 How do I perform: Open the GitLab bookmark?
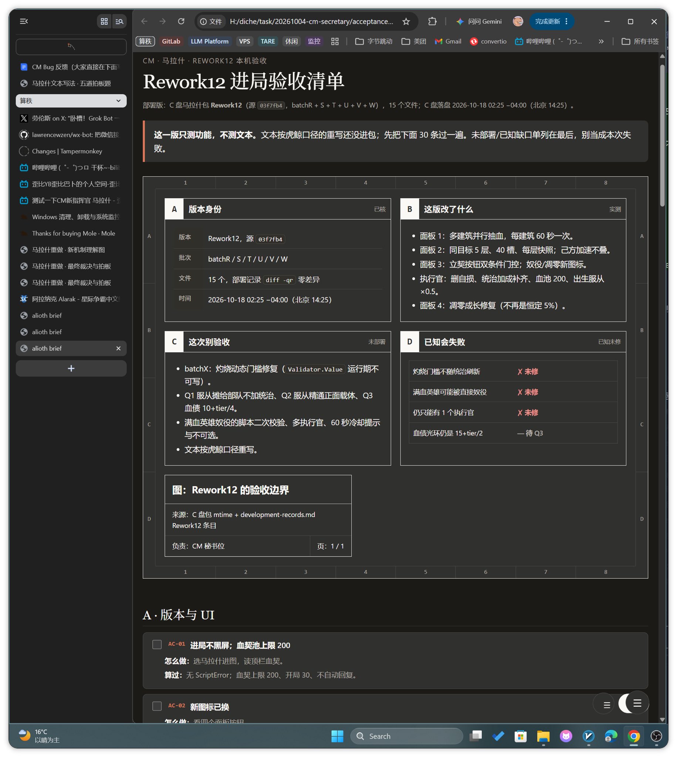coord(171,41)
